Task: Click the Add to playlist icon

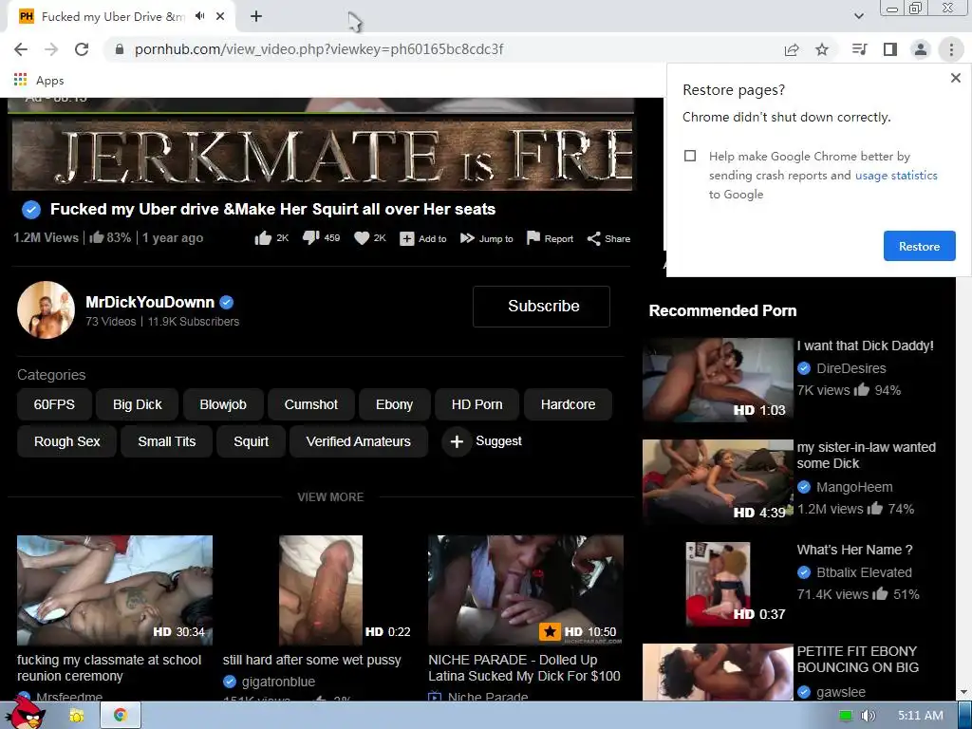Action: point(406,238)
